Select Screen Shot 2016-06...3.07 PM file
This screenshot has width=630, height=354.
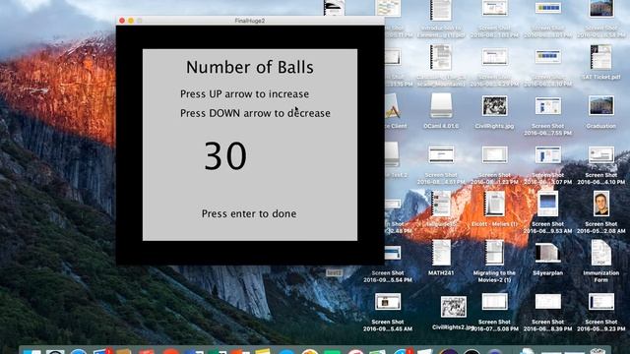tap(547, 155)
